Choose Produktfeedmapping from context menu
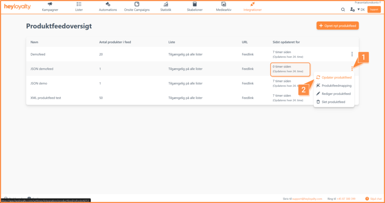The image size is (385, 203). [334, 85]
